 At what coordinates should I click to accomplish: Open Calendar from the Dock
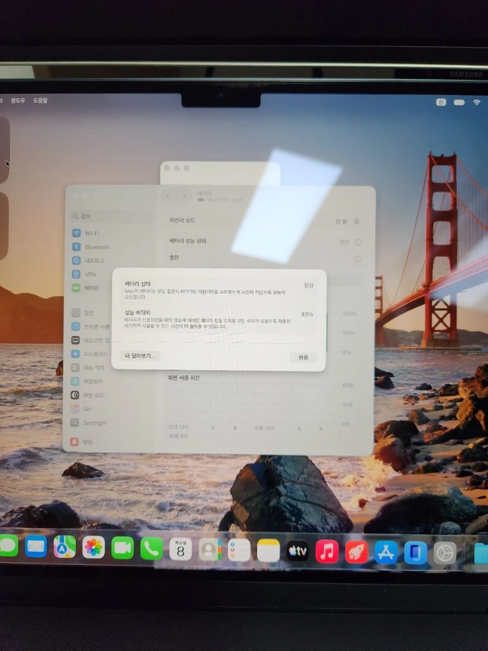point(180,549)
